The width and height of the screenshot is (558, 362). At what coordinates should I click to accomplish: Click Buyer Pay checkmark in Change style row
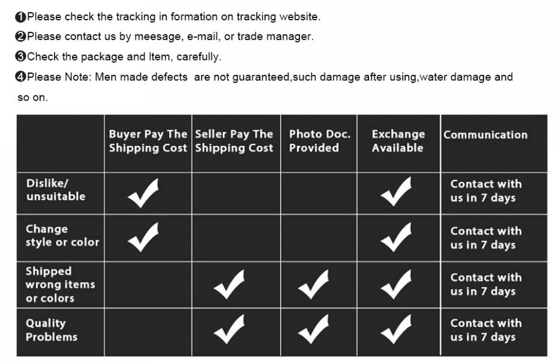[143, 237]
